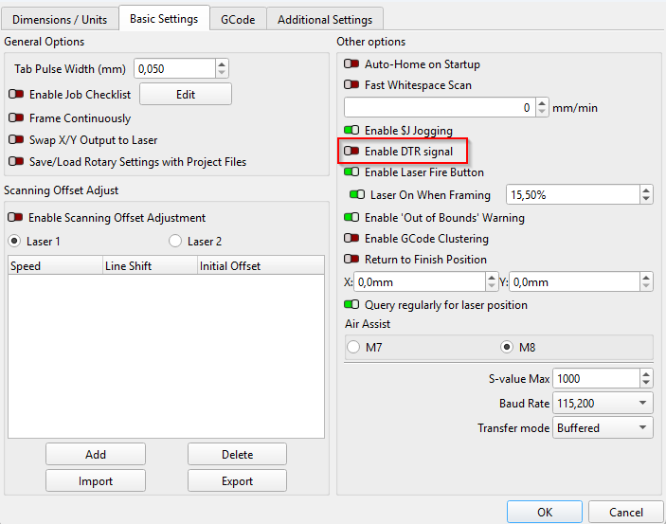
Task: Toggle Swap X/Y Output to Laser
Action: pos(17,140)
